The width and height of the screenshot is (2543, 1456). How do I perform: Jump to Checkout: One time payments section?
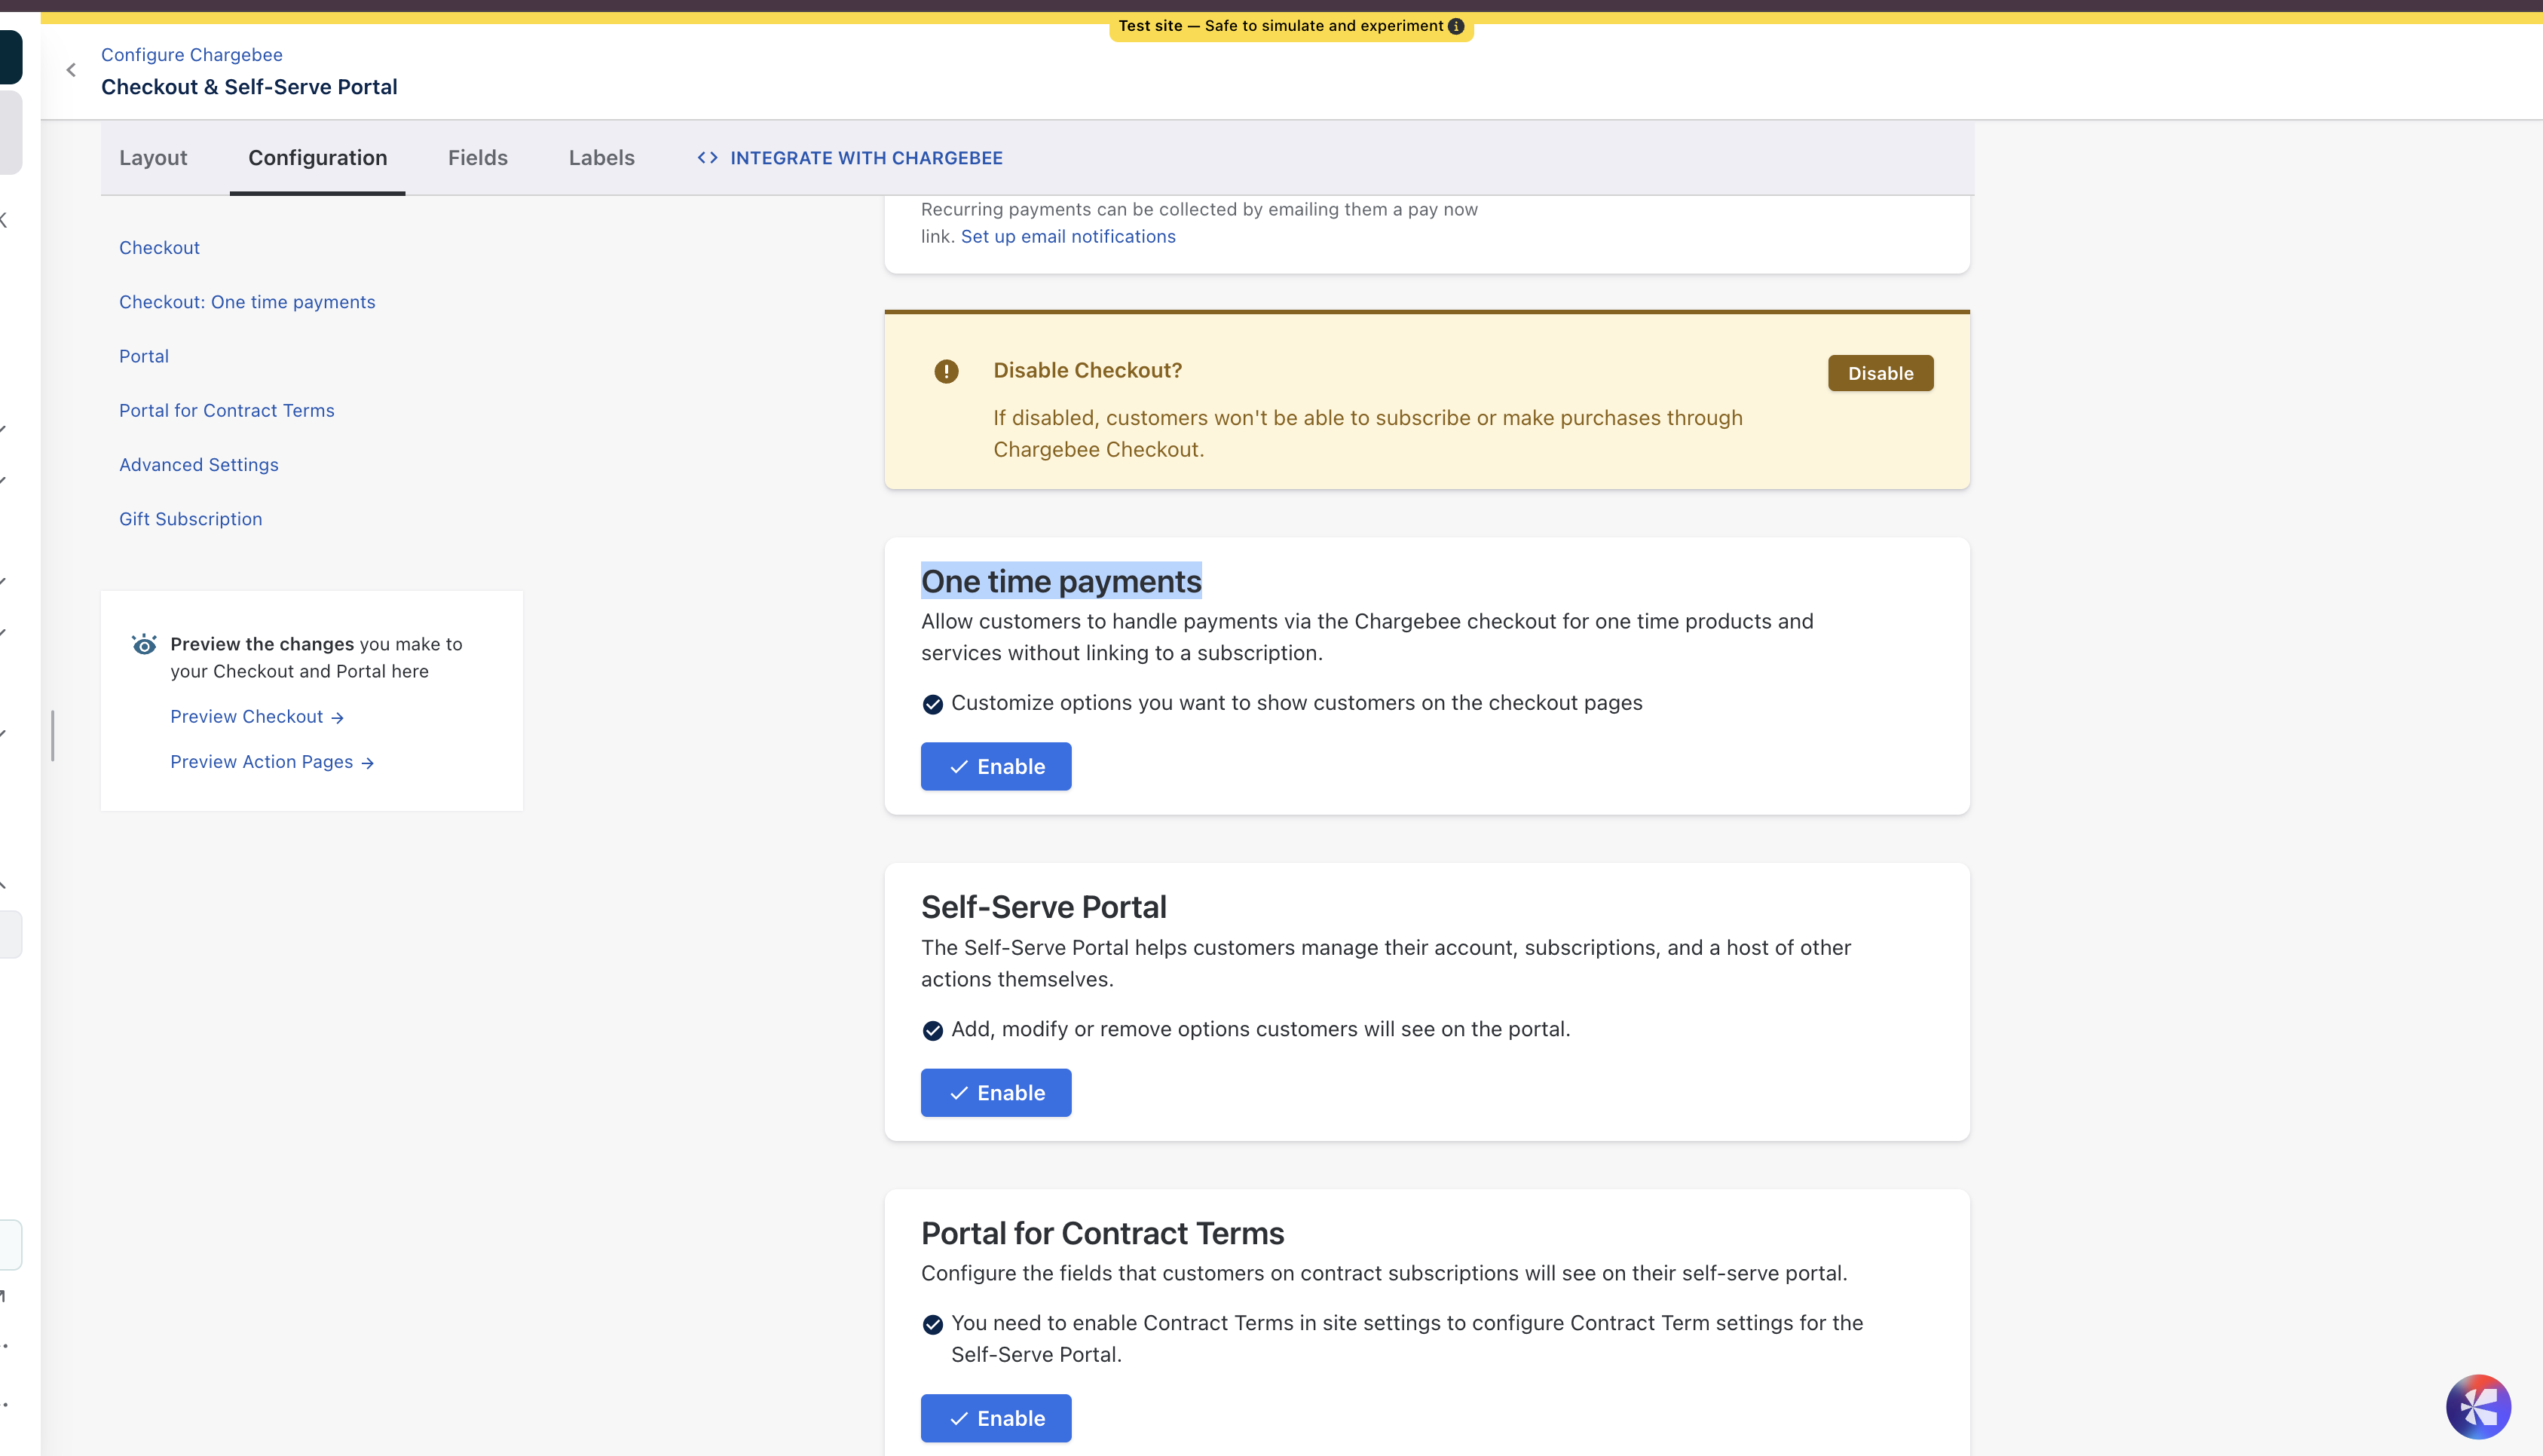coord(247,302)
